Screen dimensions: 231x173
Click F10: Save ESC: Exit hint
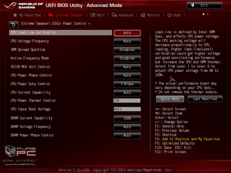point(173,147)
